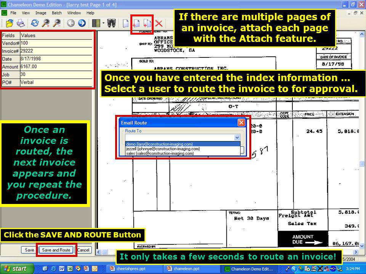Viewport: 366px width, 274px height.
Task: Click the vertical scrollbar up arrow
Action: coord(362,35)
